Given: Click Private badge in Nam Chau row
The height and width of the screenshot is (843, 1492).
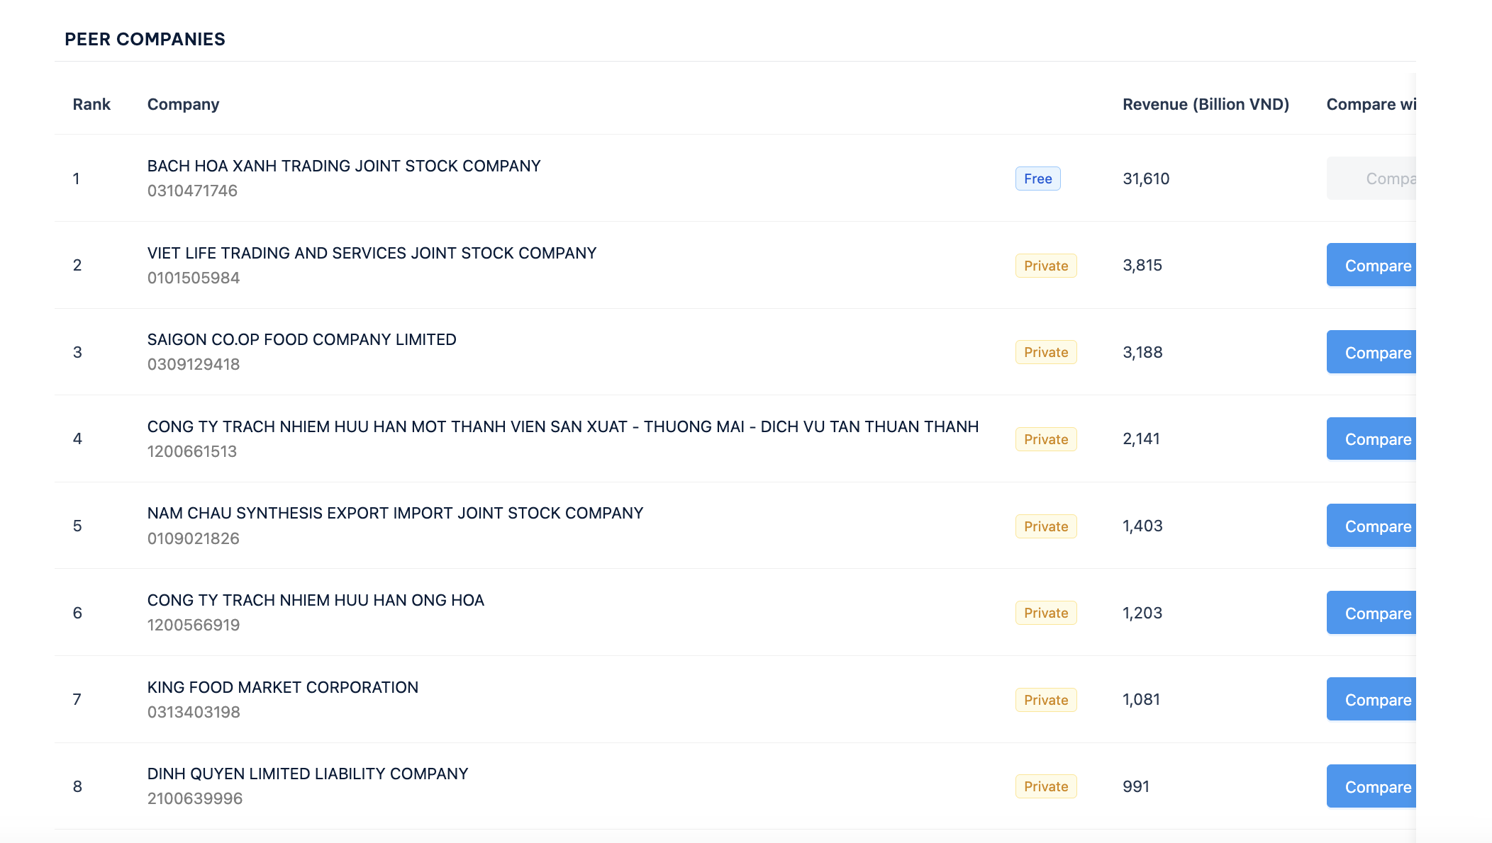Looking at the screenshot, I should (1046, 526).
